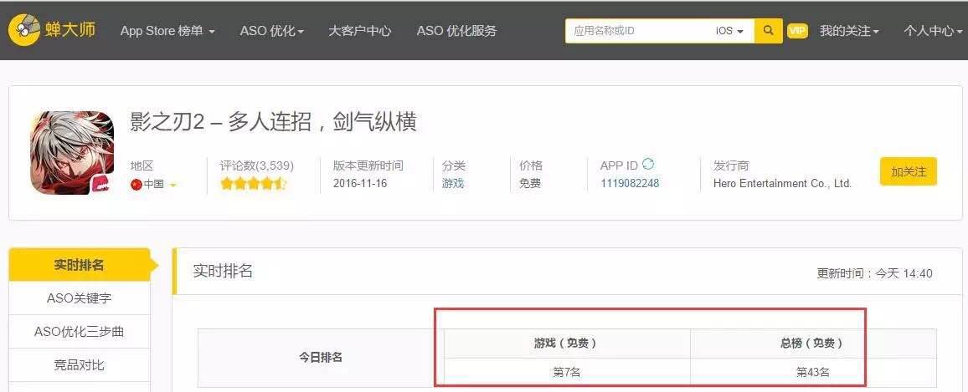Image resolution: width=968 pixels, height=392 pixels.
Task: Select the ASO优化三步曲 sidebar tab
Action: (79, 332)
